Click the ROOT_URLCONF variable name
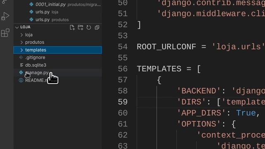Screen dimensions: 265x149 click(166, 47)
